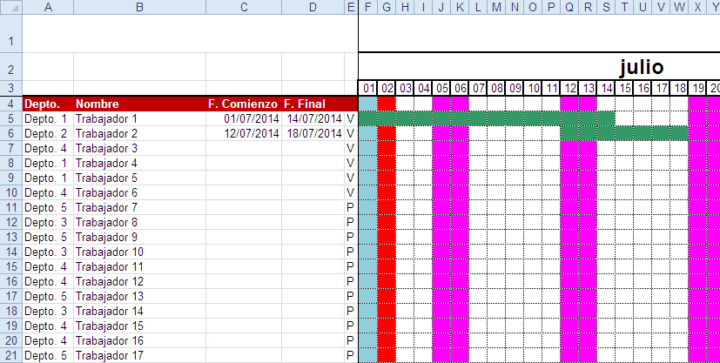Image resolution: width=720 pixels, height=363 pixels.
Task: Click the start date 01/07/2014 cell
Action: [244, 118]
